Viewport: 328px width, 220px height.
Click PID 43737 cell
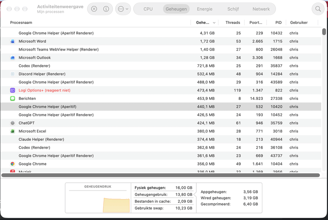[x=276, y=156]
